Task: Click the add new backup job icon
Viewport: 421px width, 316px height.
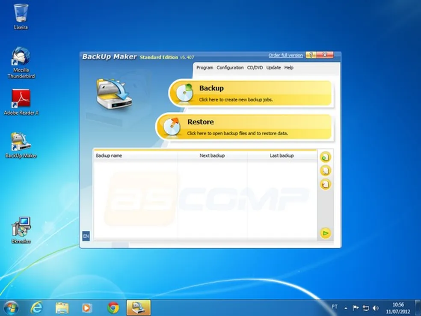Action: 325,157
